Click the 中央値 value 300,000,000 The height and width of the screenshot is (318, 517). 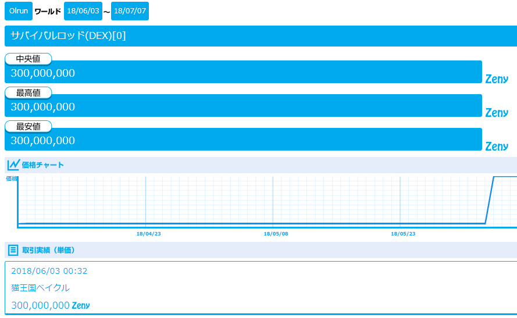pos(43,73)
